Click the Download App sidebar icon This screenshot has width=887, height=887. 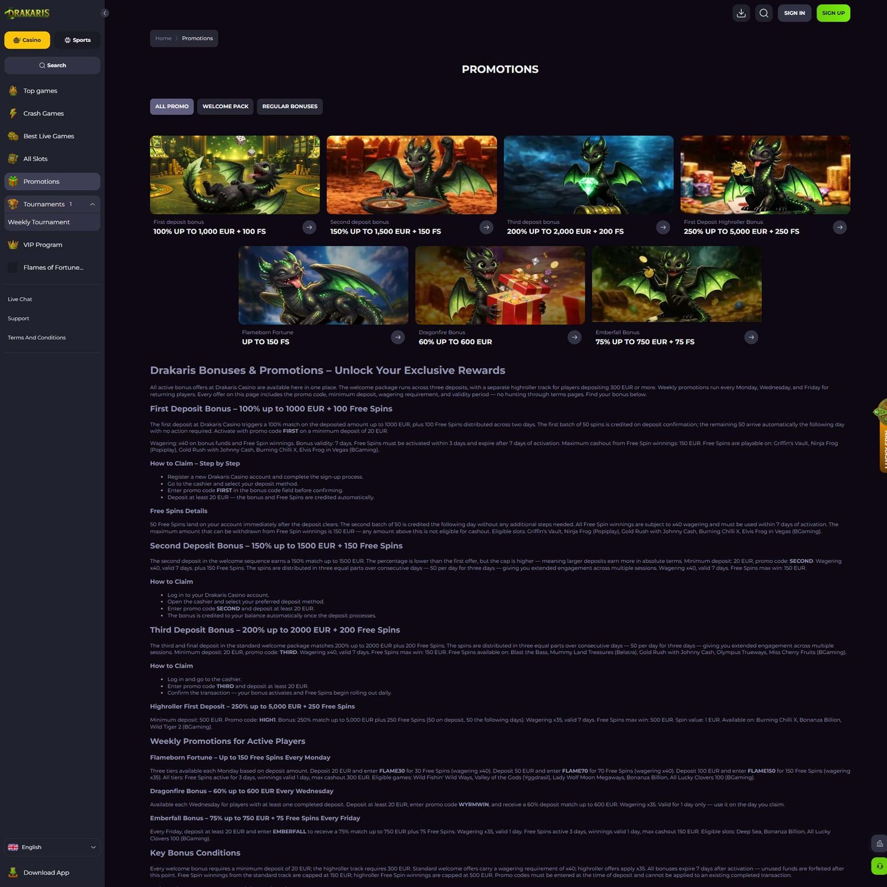[x=13, y=873]
